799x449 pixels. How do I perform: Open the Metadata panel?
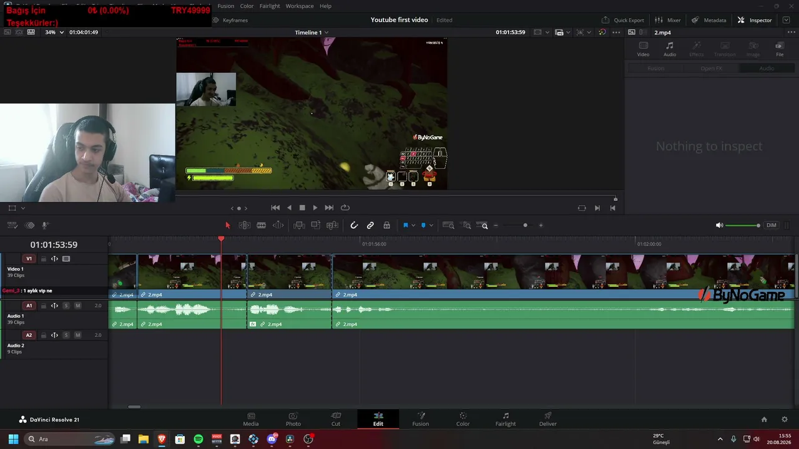[708, 20]
